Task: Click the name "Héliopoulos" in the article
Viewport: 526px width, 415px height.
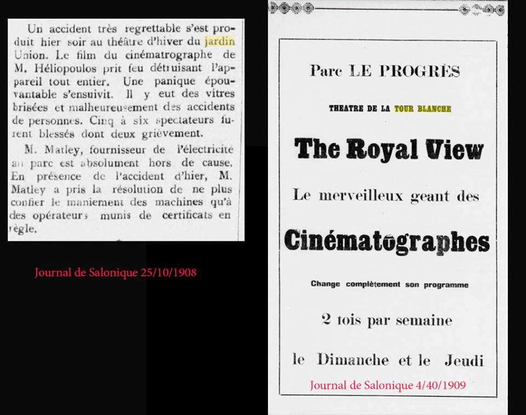Action: point(65,68)
